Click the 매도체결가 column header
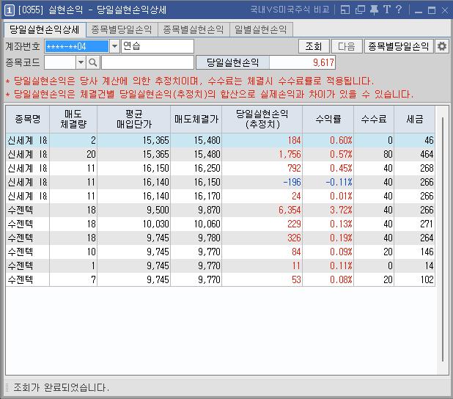The height and width of the screenshot is (399, 453). tap(196, 119)
